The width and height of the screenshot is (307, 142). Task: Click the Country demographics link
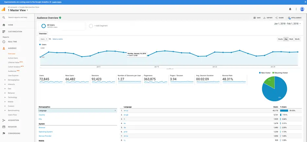point(42,115)
